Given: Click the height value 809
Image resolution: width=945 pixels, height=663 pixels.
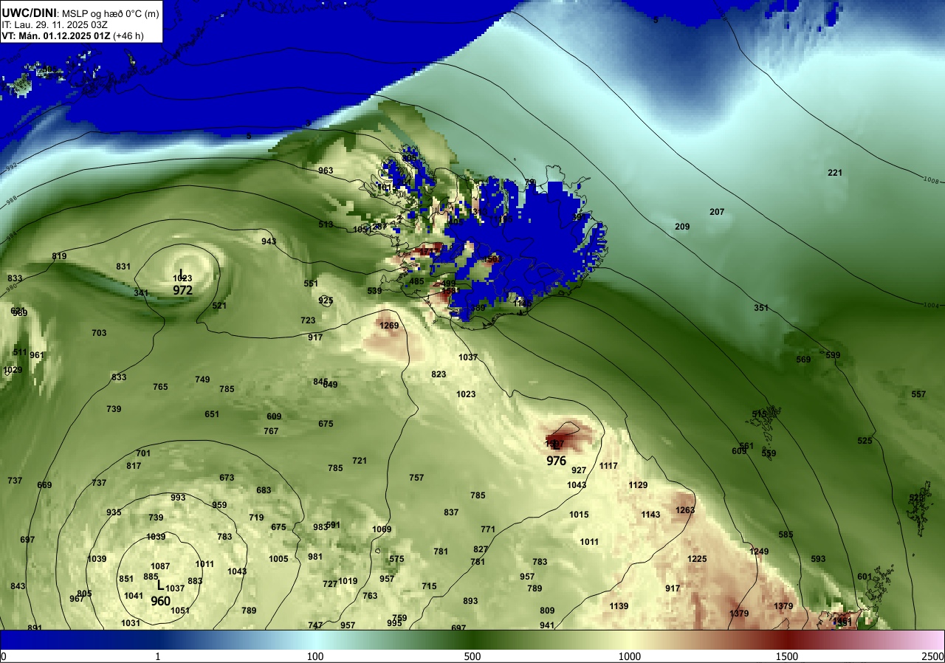Looking at the screenshot, I should coord(547,611).
